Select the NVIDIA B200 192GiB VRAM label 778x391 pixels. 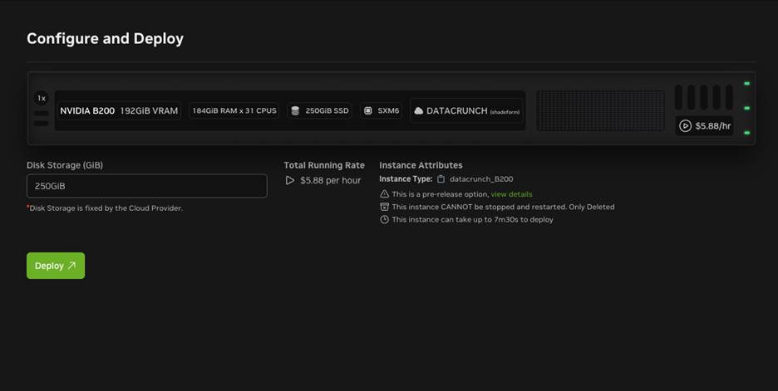[x=119, y=110]
